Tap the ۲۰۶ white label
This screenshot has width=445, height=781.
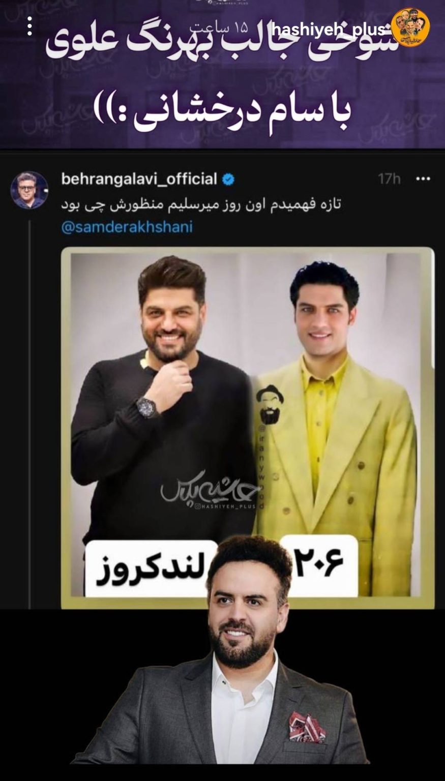pos(319,564)
